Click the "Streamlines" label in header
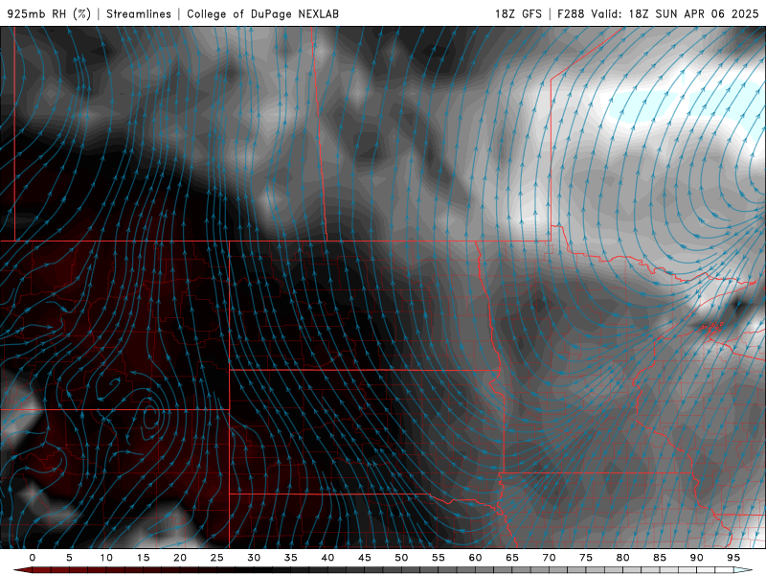The width and height of the screenshot is (766, 575). [139, 13]
